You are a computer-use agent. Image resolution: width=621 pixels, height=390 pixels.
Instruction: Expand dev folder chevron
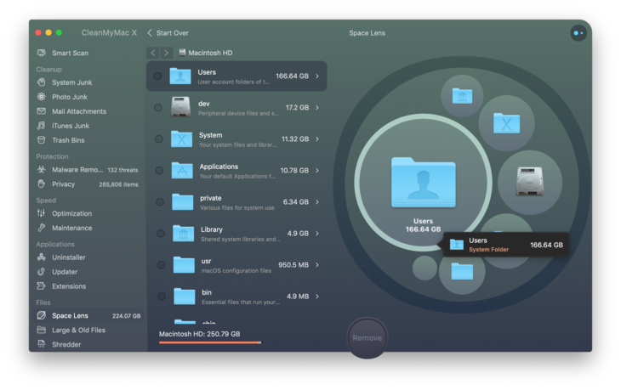point(317,107)
